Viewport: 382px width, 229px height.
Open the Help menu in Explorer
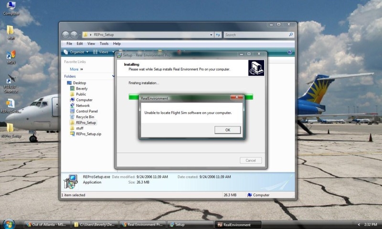pos(117,43)
